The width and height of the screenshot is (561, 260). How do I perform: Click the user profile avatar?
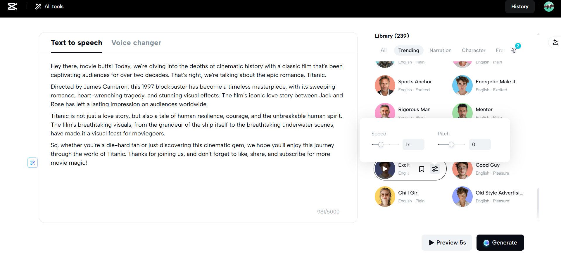(x=549, y=6)
